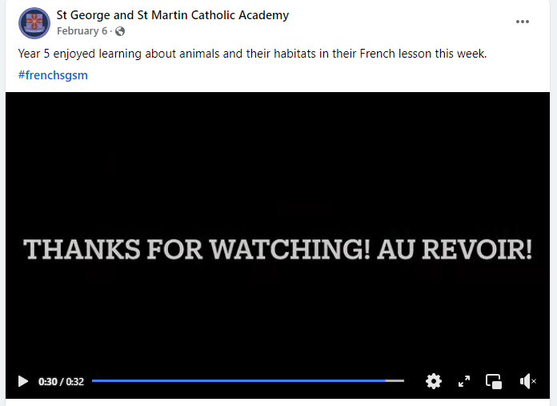Open the picture-in-picture mini player icon

pos(494,381)
